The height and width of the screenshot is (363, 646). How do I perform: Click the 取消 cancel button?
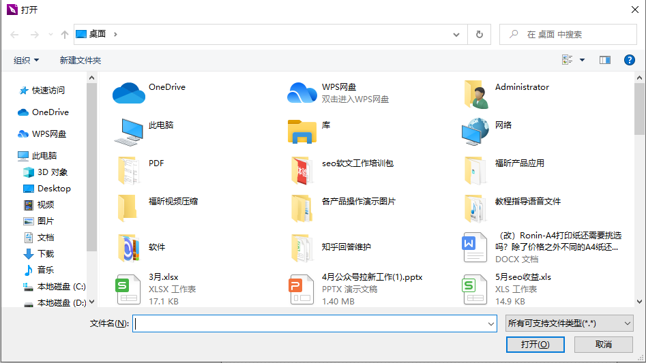604,345
